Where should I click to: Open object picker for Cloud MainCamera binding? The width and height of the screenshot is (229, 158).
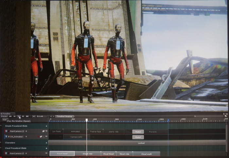tap(26, 153)
